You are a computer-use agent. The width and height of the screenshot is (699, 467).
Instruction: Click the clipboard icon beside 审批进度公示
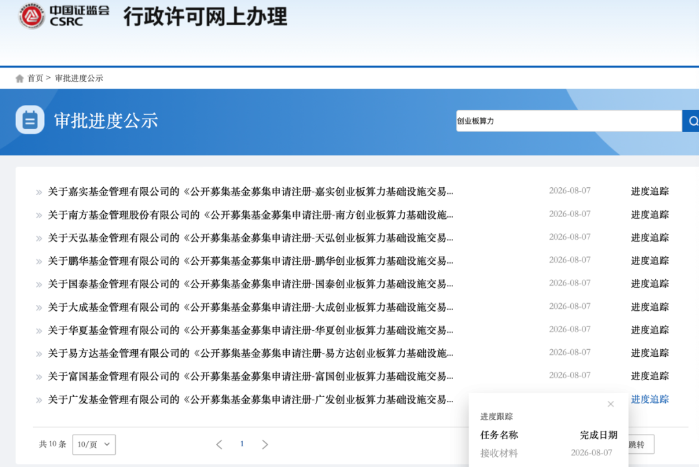coord(30,120)
